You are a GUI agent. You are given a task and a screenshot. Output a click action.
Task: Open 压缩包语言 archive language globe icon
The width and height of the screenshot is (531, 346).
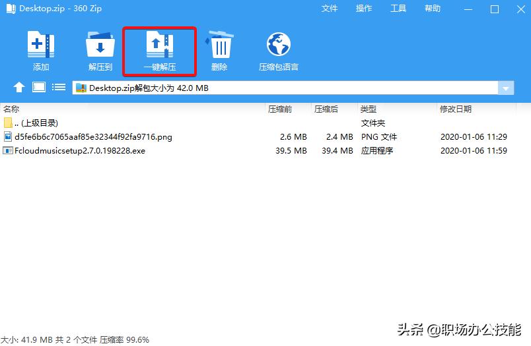pyautogui.click(x=278, y=44)
